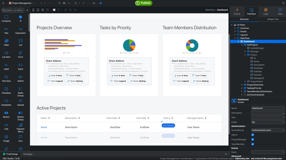Click the feedback megaphone icon
This screenshot has width=286, height=160.
[94, 3]
